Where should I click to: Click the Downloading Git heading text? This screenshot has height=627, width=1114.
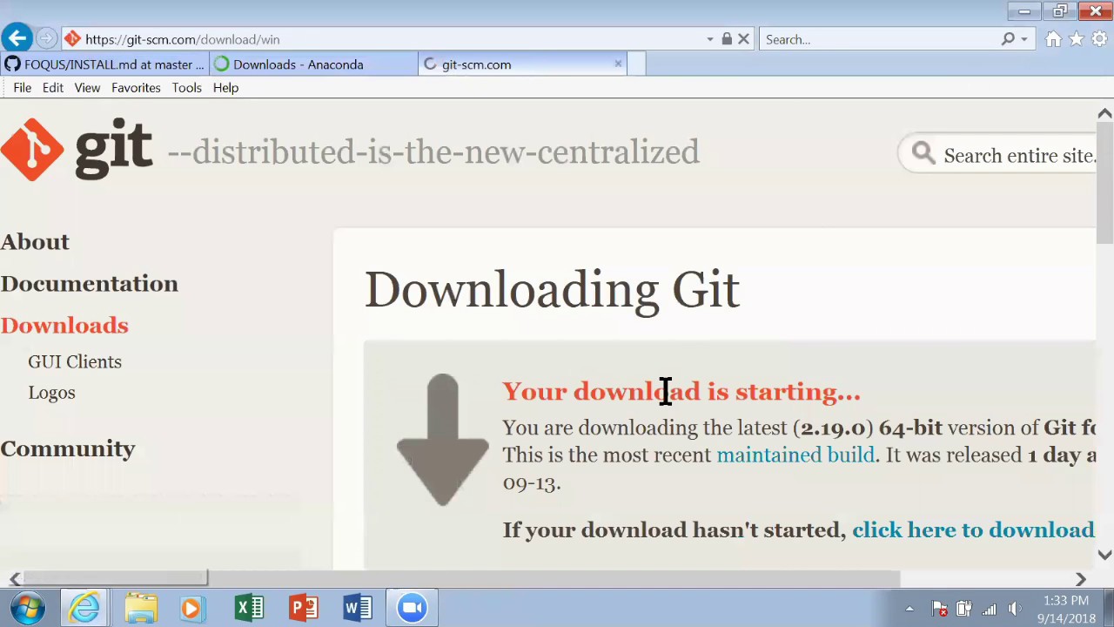pos(552,289)
